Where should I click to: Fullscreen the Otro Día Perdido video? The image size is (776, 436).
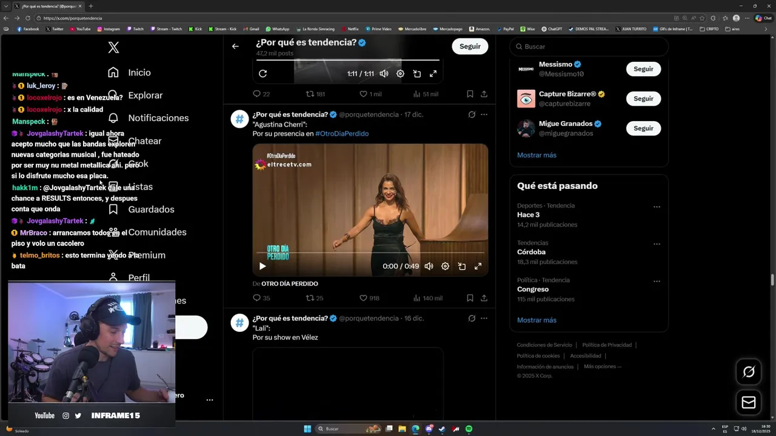pos(478,266)
